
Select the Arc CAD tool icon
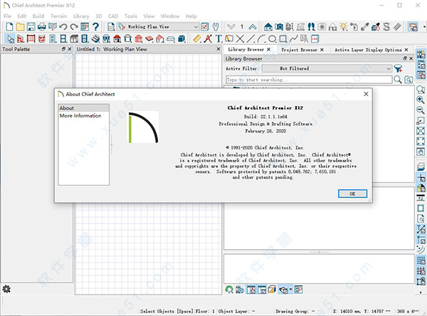[261, 38]
